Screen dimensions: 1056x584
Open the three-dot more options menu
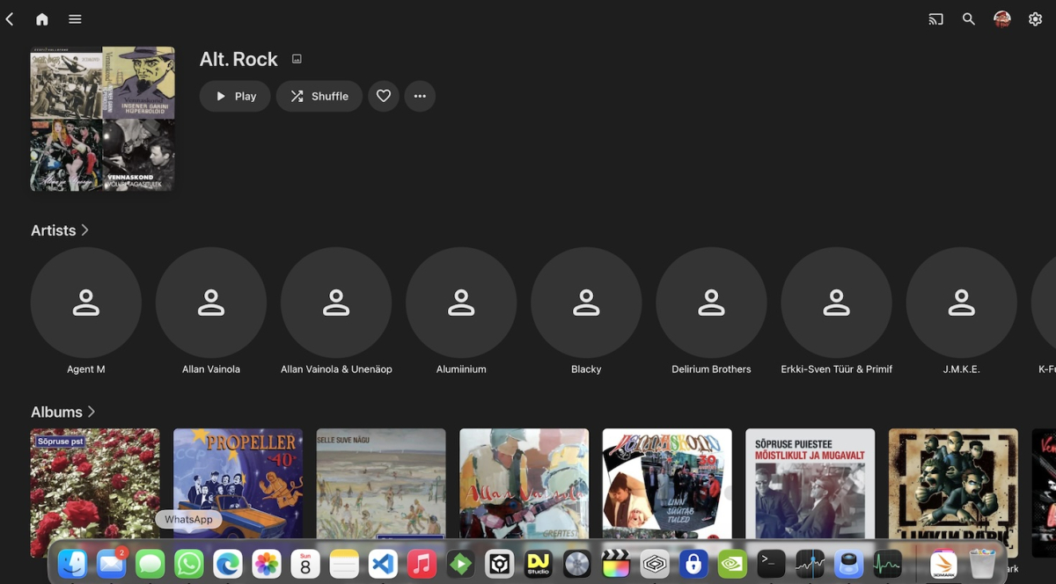click(420, 97)
